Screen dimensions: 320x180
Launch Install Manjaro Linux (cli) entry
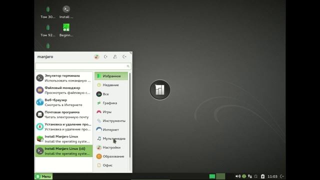click(64, 151)
